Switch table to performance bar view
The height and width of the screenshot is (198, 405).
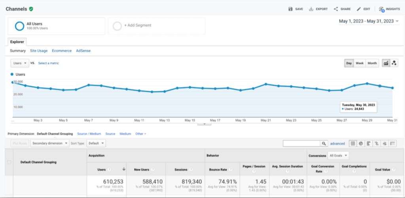click(x=369, y=143)
